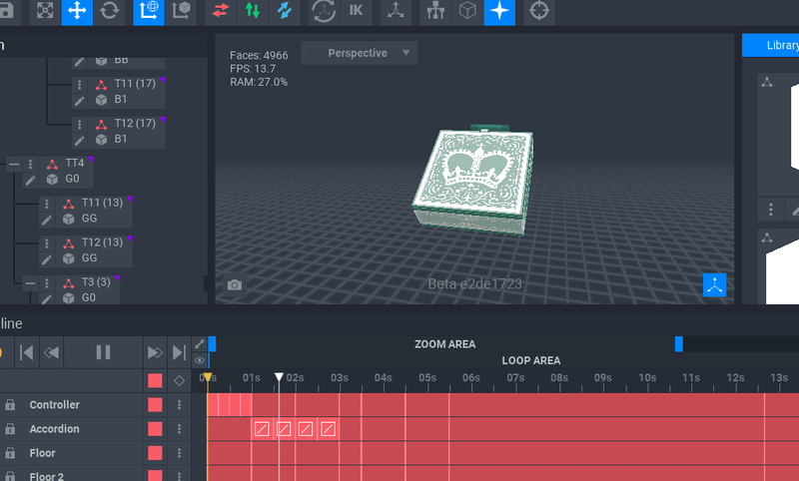The height and width of the screenshot is (481, 799).
Task: Click red square on Accordion track
Action: pos(155,428)
